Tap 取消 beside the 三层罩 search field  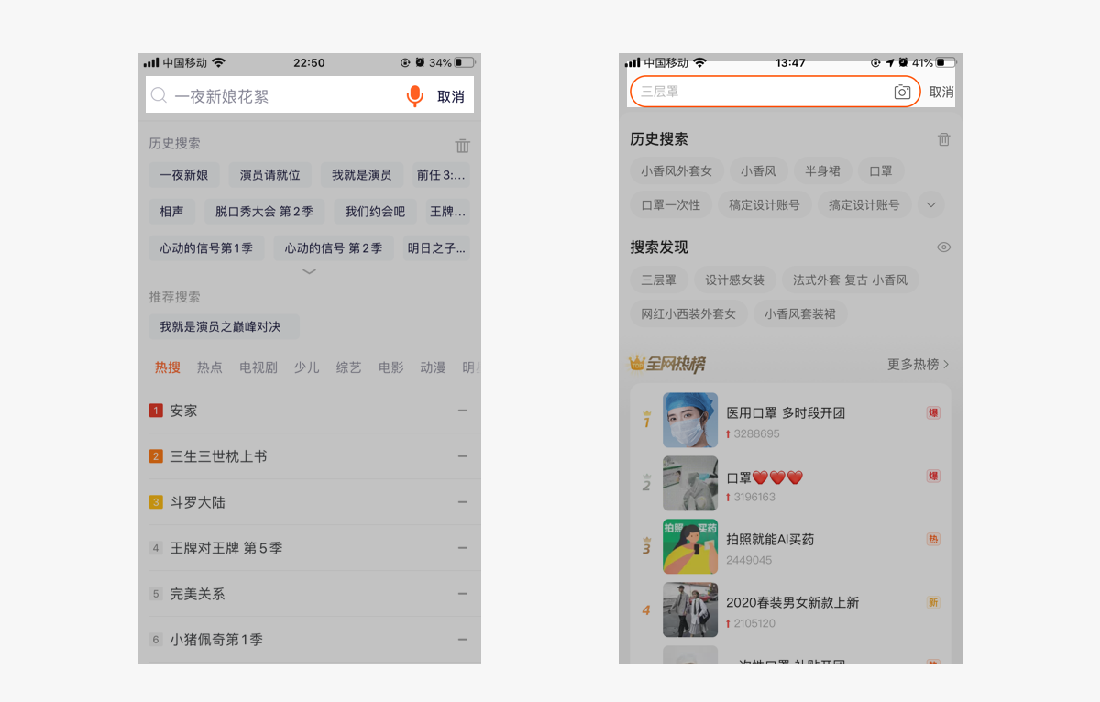940,93
